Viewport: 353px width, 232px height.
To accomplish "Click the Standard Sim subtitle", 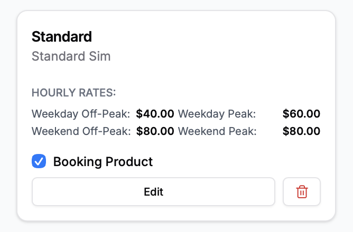I will coord(71,56).
